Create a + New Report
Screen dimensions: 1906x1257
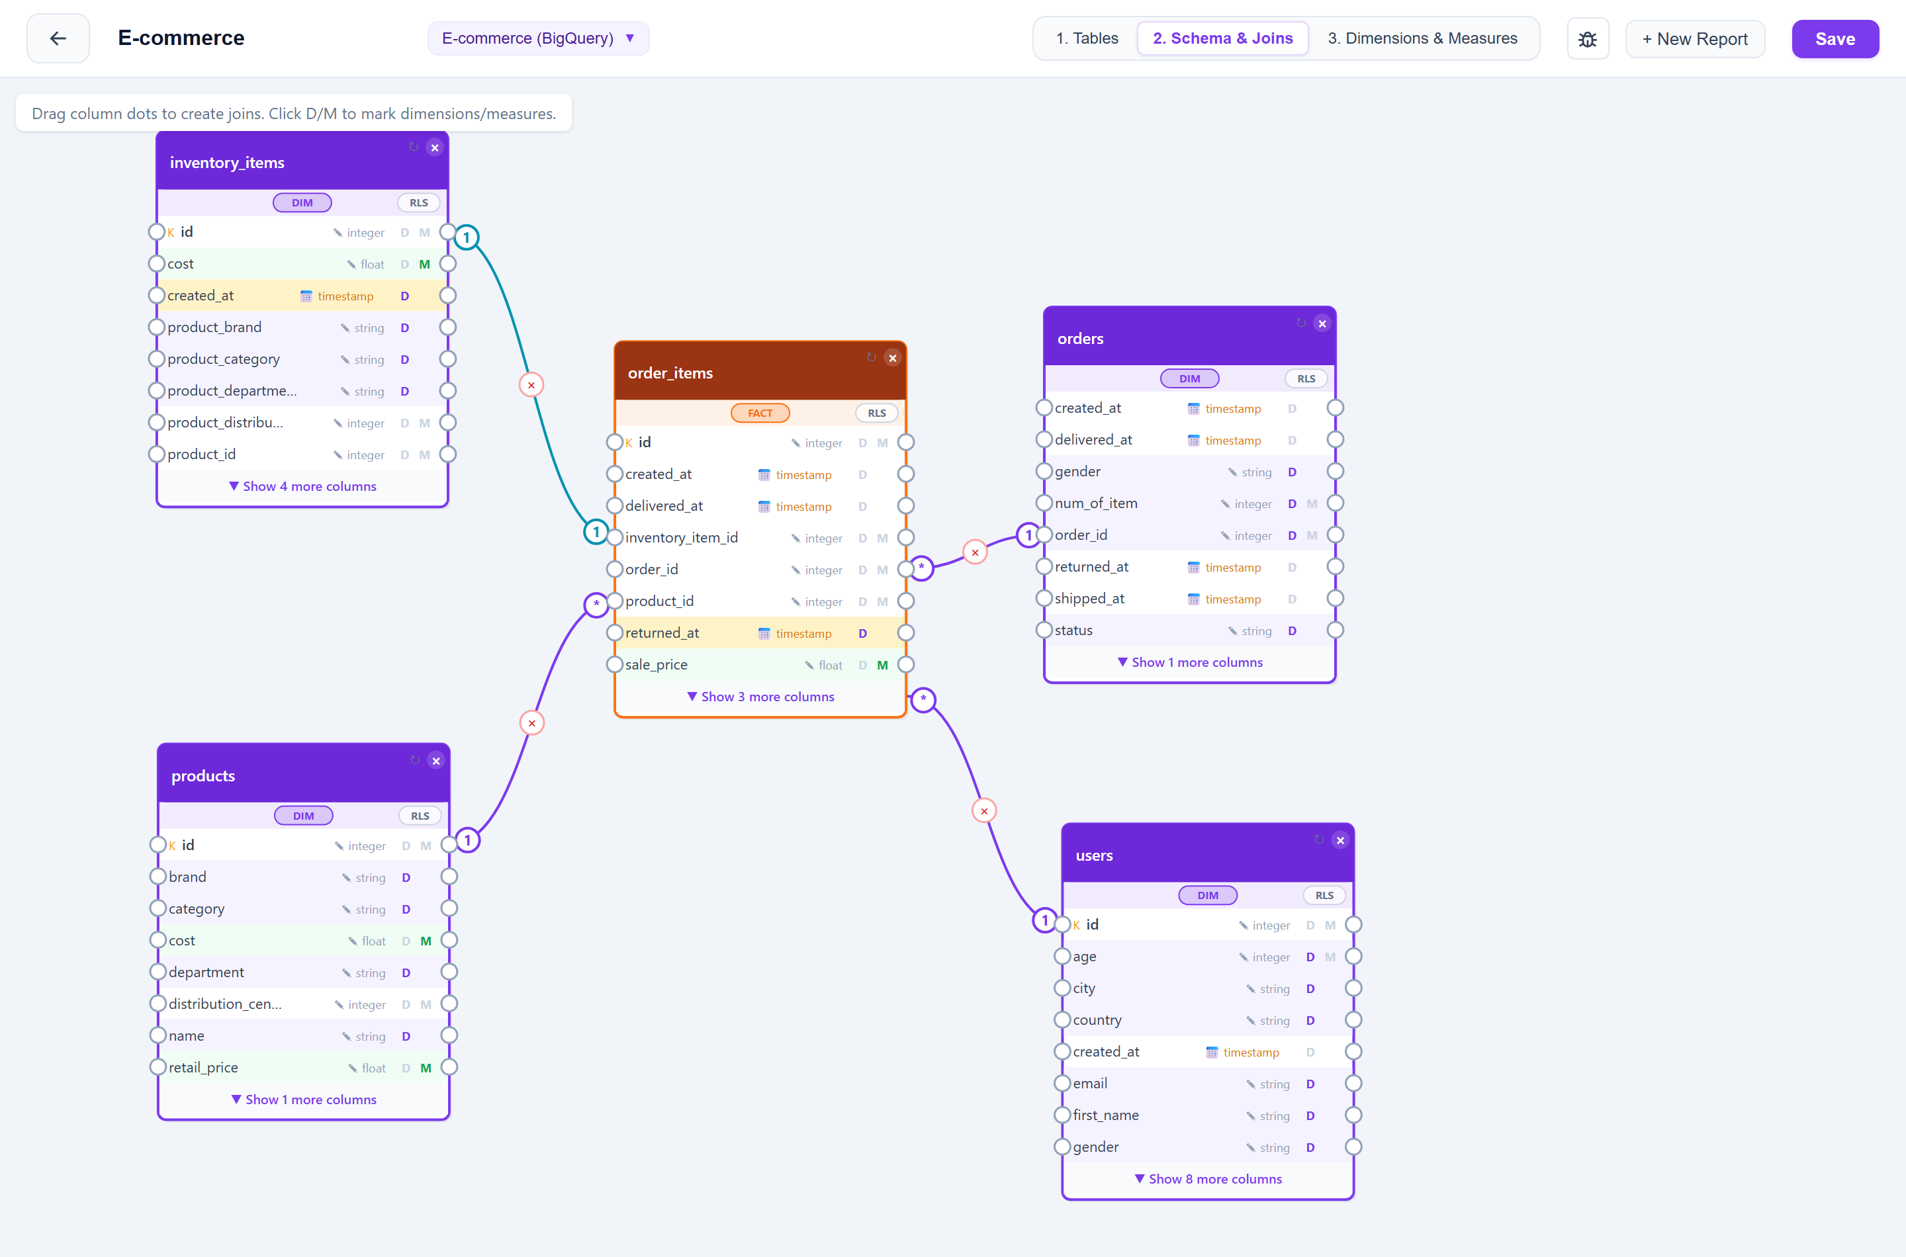tap(1695, 38)
